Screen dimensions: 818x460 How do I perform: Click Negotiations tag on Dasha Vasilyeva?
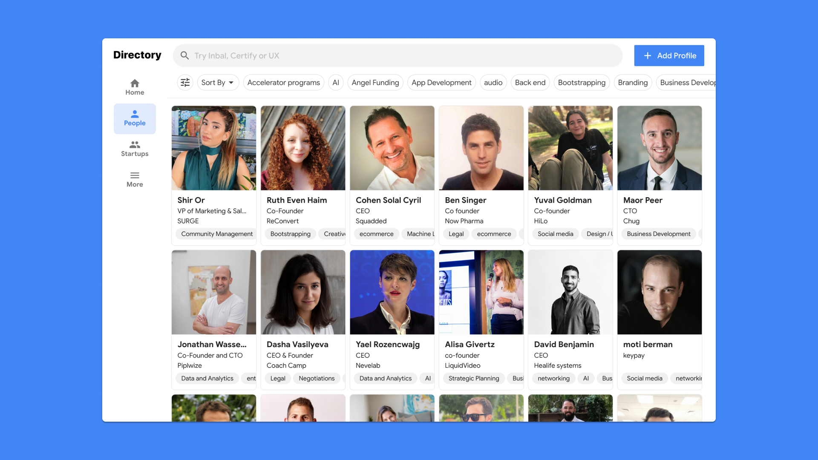pos(317,378)
